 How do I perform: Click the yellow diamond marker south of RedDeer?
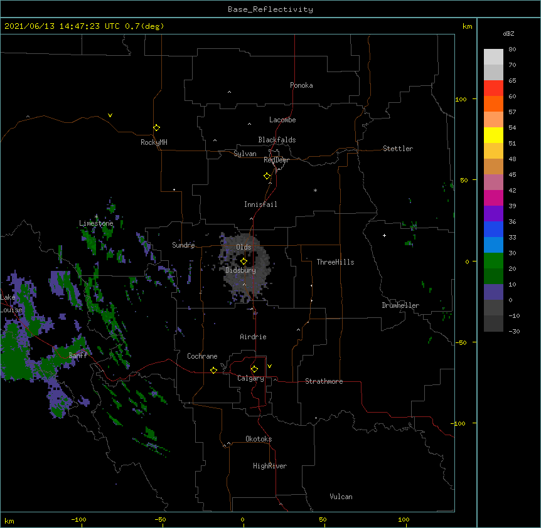(x=267, y=176)
